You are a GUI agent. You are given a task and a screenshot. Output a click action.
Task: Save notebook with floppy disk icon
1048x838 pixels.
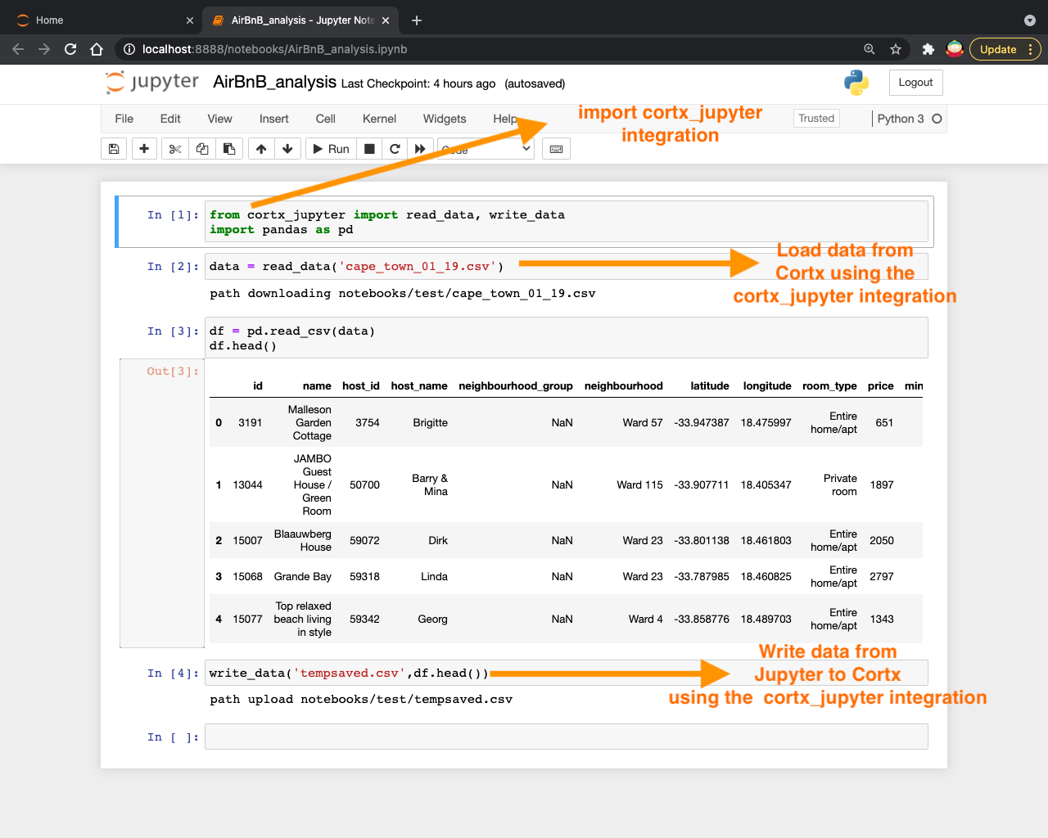coord(114,149)
